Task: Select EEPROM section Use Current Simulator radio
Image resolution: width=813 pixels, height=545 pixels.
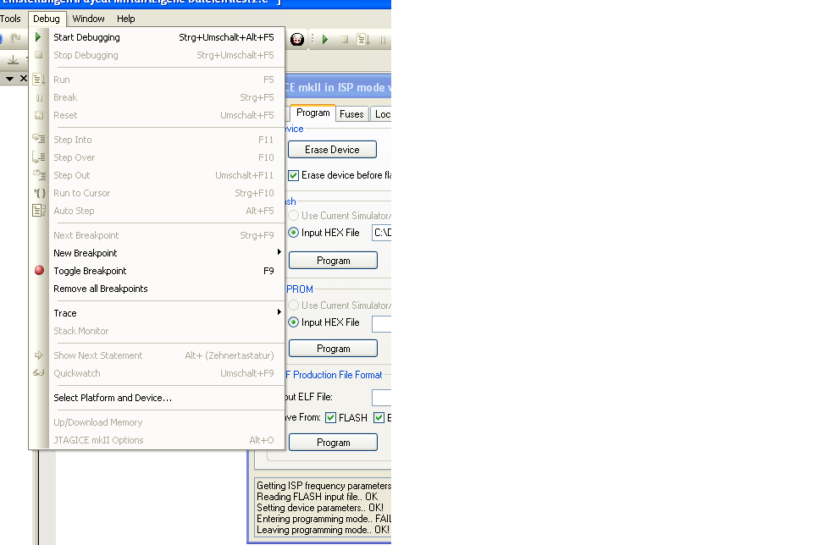Action: (294, 306)
